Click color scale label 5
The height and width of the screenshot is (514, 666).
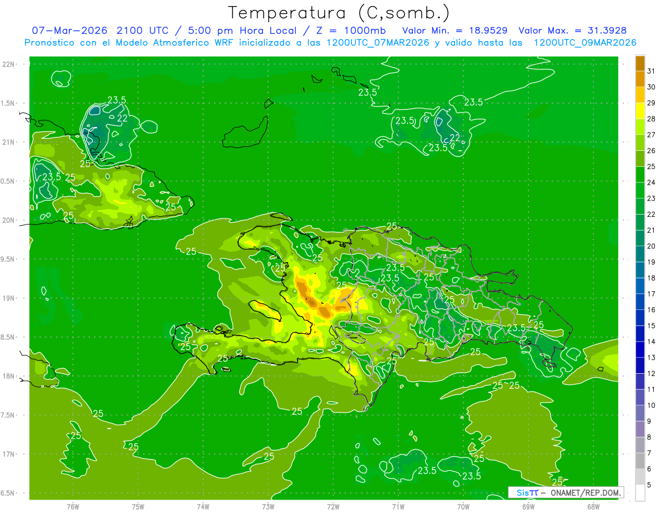point(649,485)
